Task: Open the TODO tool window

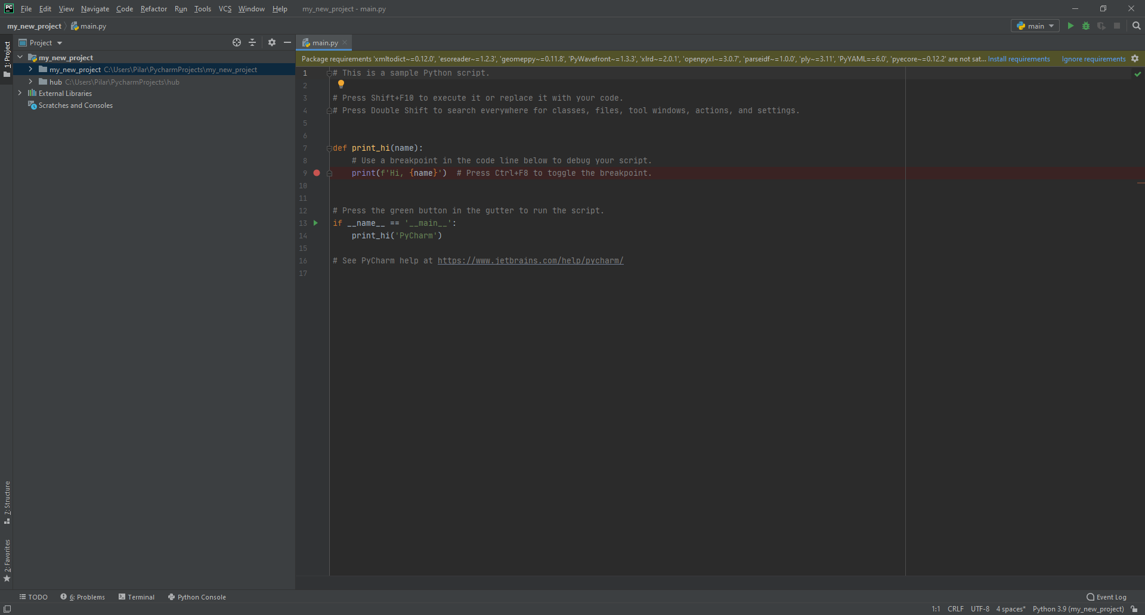Action: pyautogui.click(x=33, y=597)
